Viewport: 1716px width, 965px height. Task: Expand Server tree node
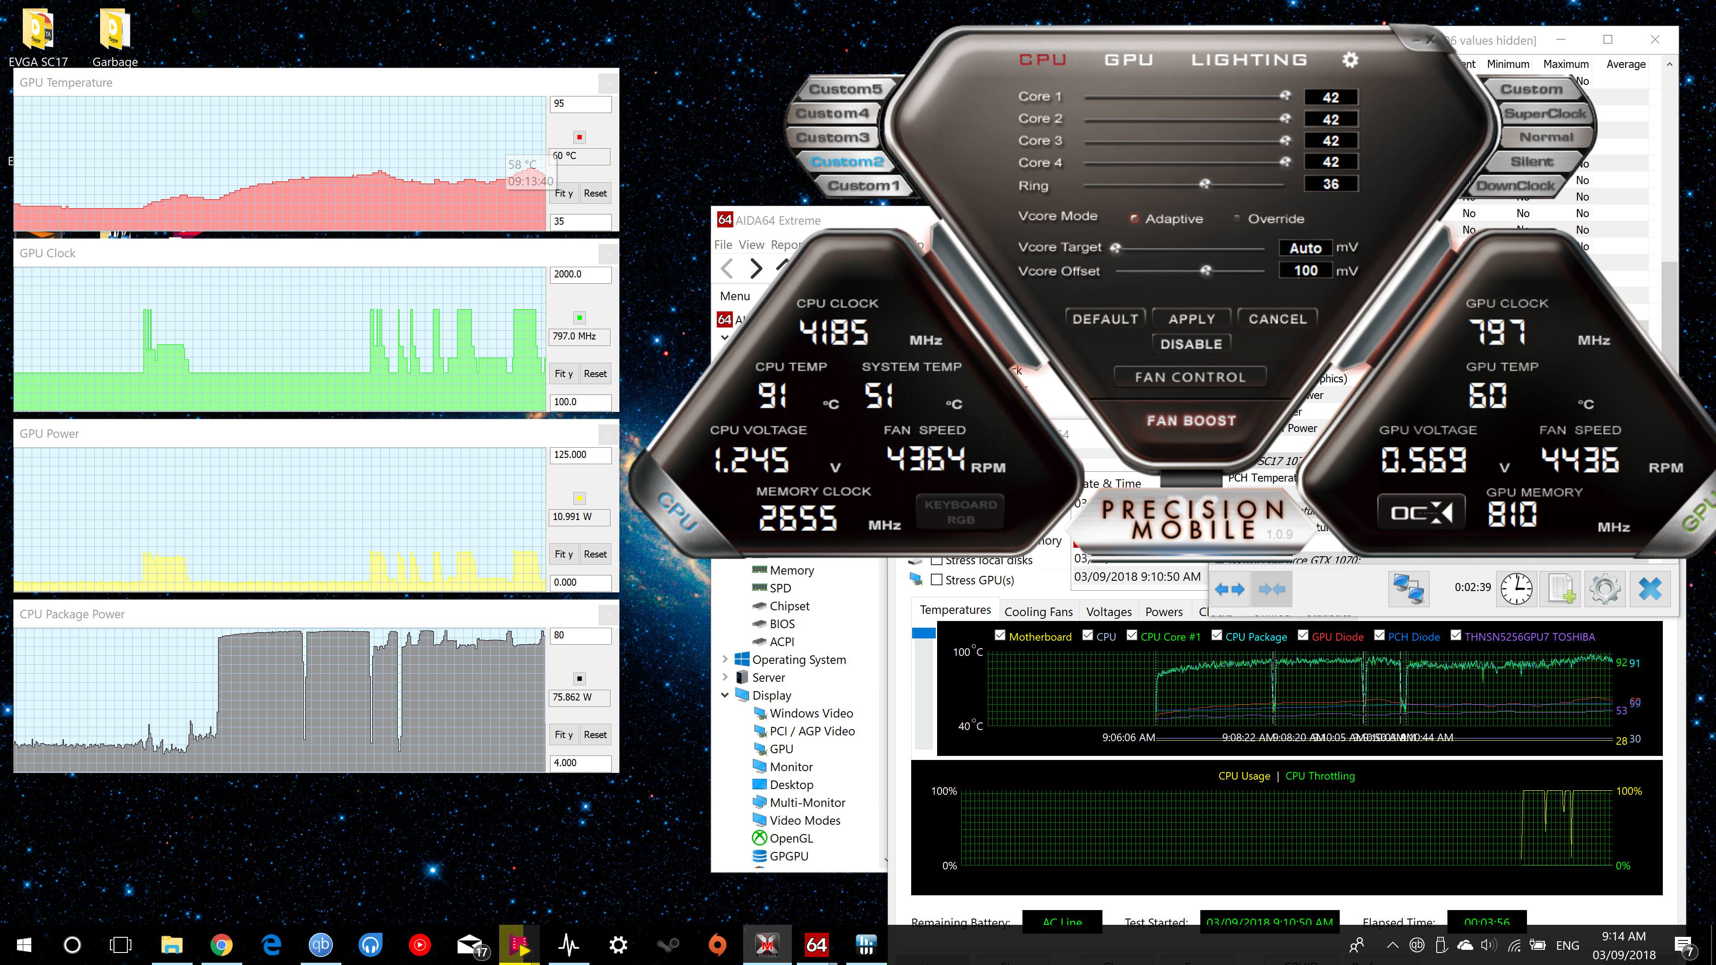point(725,677)
